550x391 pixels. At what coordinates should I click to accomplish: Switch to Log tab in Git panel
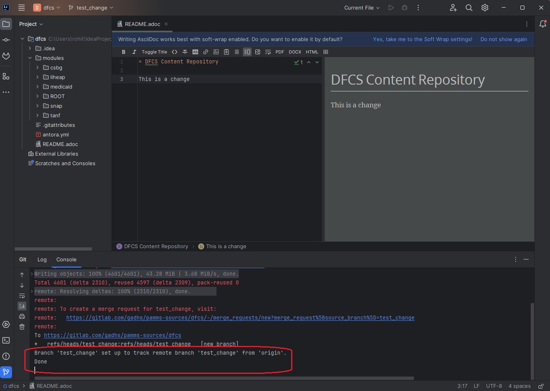(x=42, y=259)
